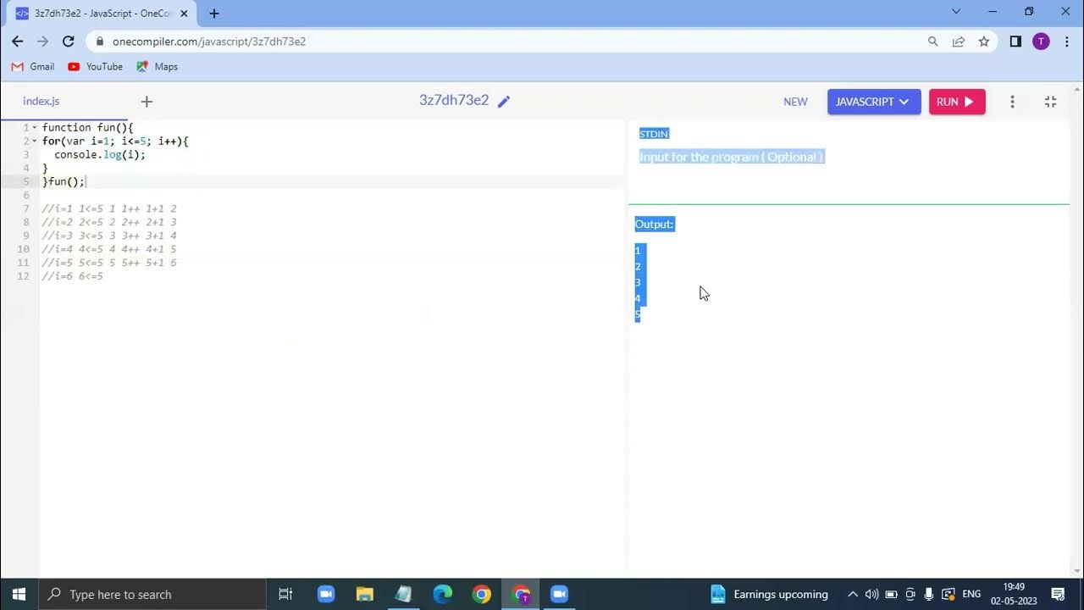Open Chrome side panel icon
1084x610 pixels.
(x=1015, y=41)
